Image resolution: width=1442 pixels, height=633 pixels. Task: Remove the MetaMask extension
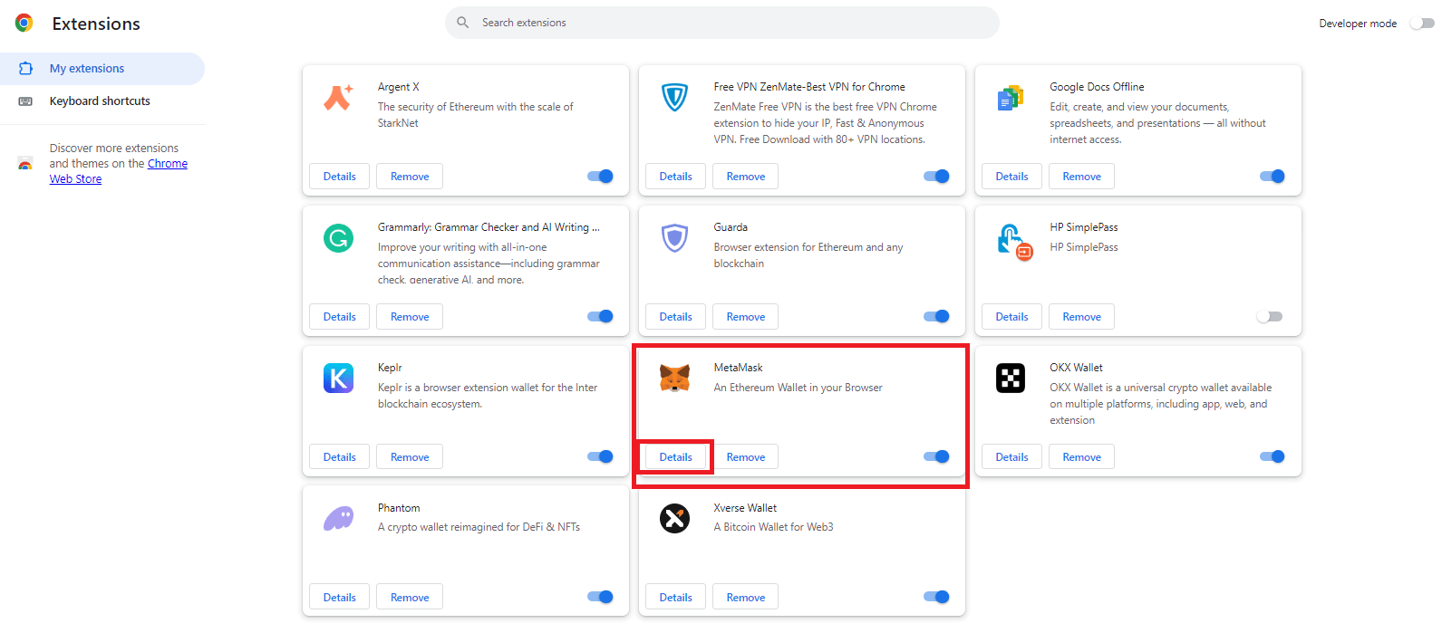(746, 457)
